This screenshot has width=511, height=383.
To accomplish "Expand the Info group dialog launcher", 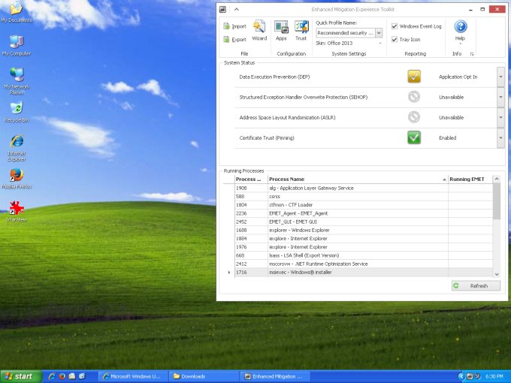I will (x=472, y=54).
